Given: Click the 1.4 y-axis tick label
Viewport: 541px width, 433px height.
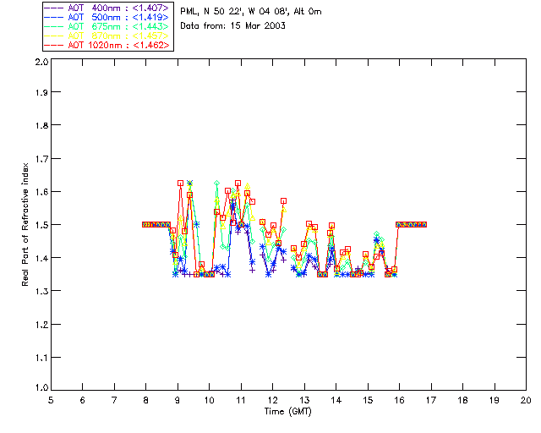Looking at the screenshot, I should [x=41, y=258].
